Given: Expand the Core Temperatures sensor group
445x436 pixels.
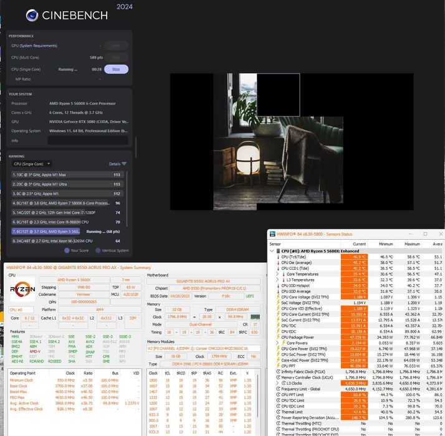Looking at the screenshot, I should [277, 274].
